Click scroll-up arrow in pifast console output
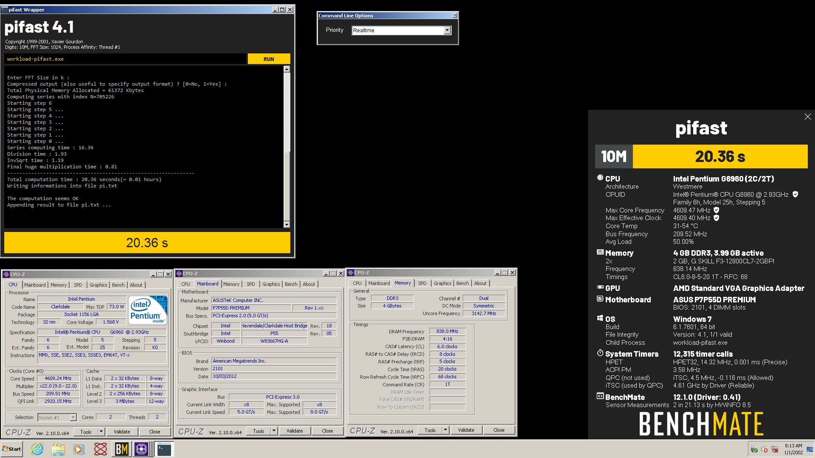 (x=287, y=69)
